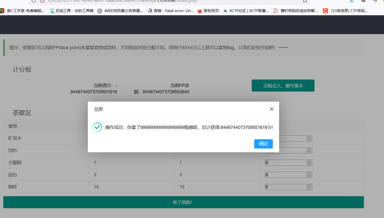Click the 在线工具 bookmark's green icon
384x218 pixels.
point(52,11)
